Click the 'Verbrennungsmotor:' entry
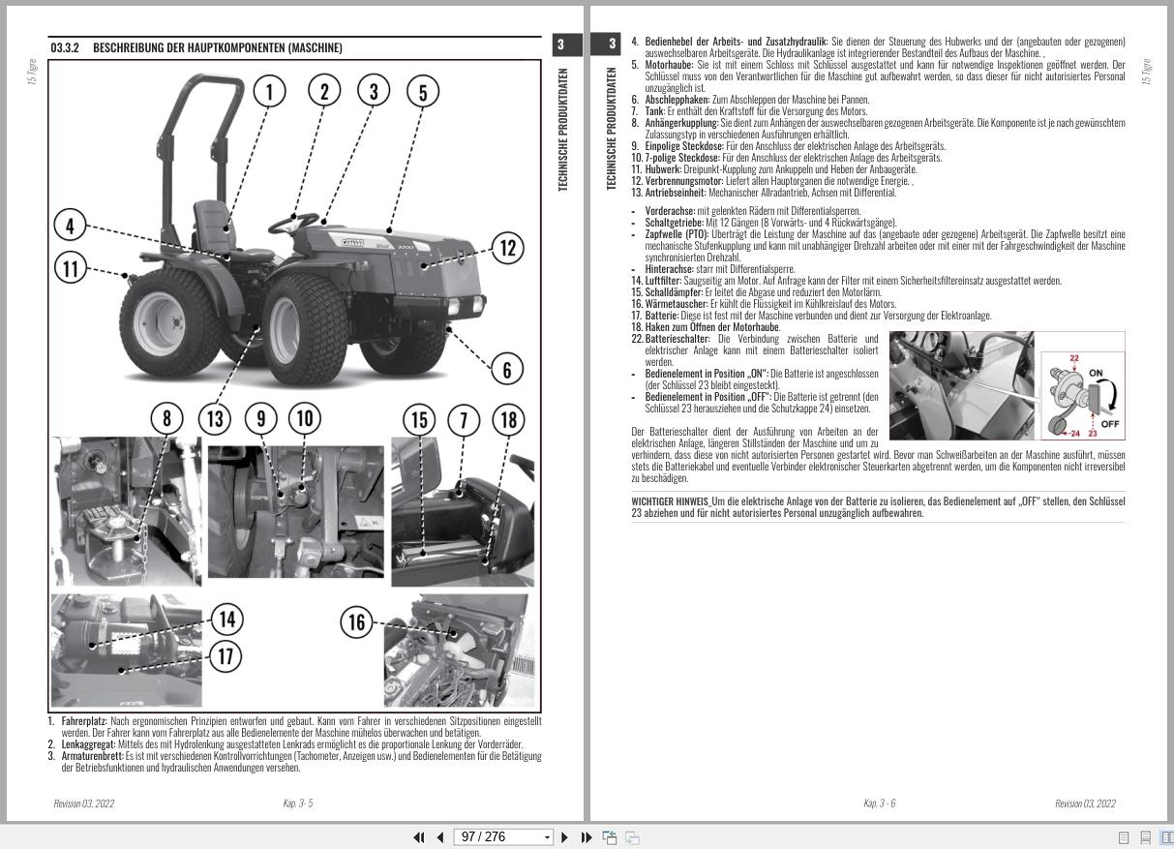 click(x=772, y=181)
